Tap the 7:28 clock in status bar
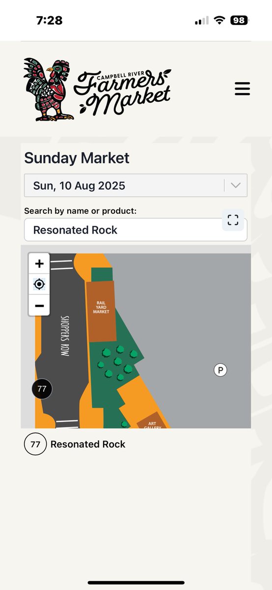This screenshot has width=272, height=590. 50,21
